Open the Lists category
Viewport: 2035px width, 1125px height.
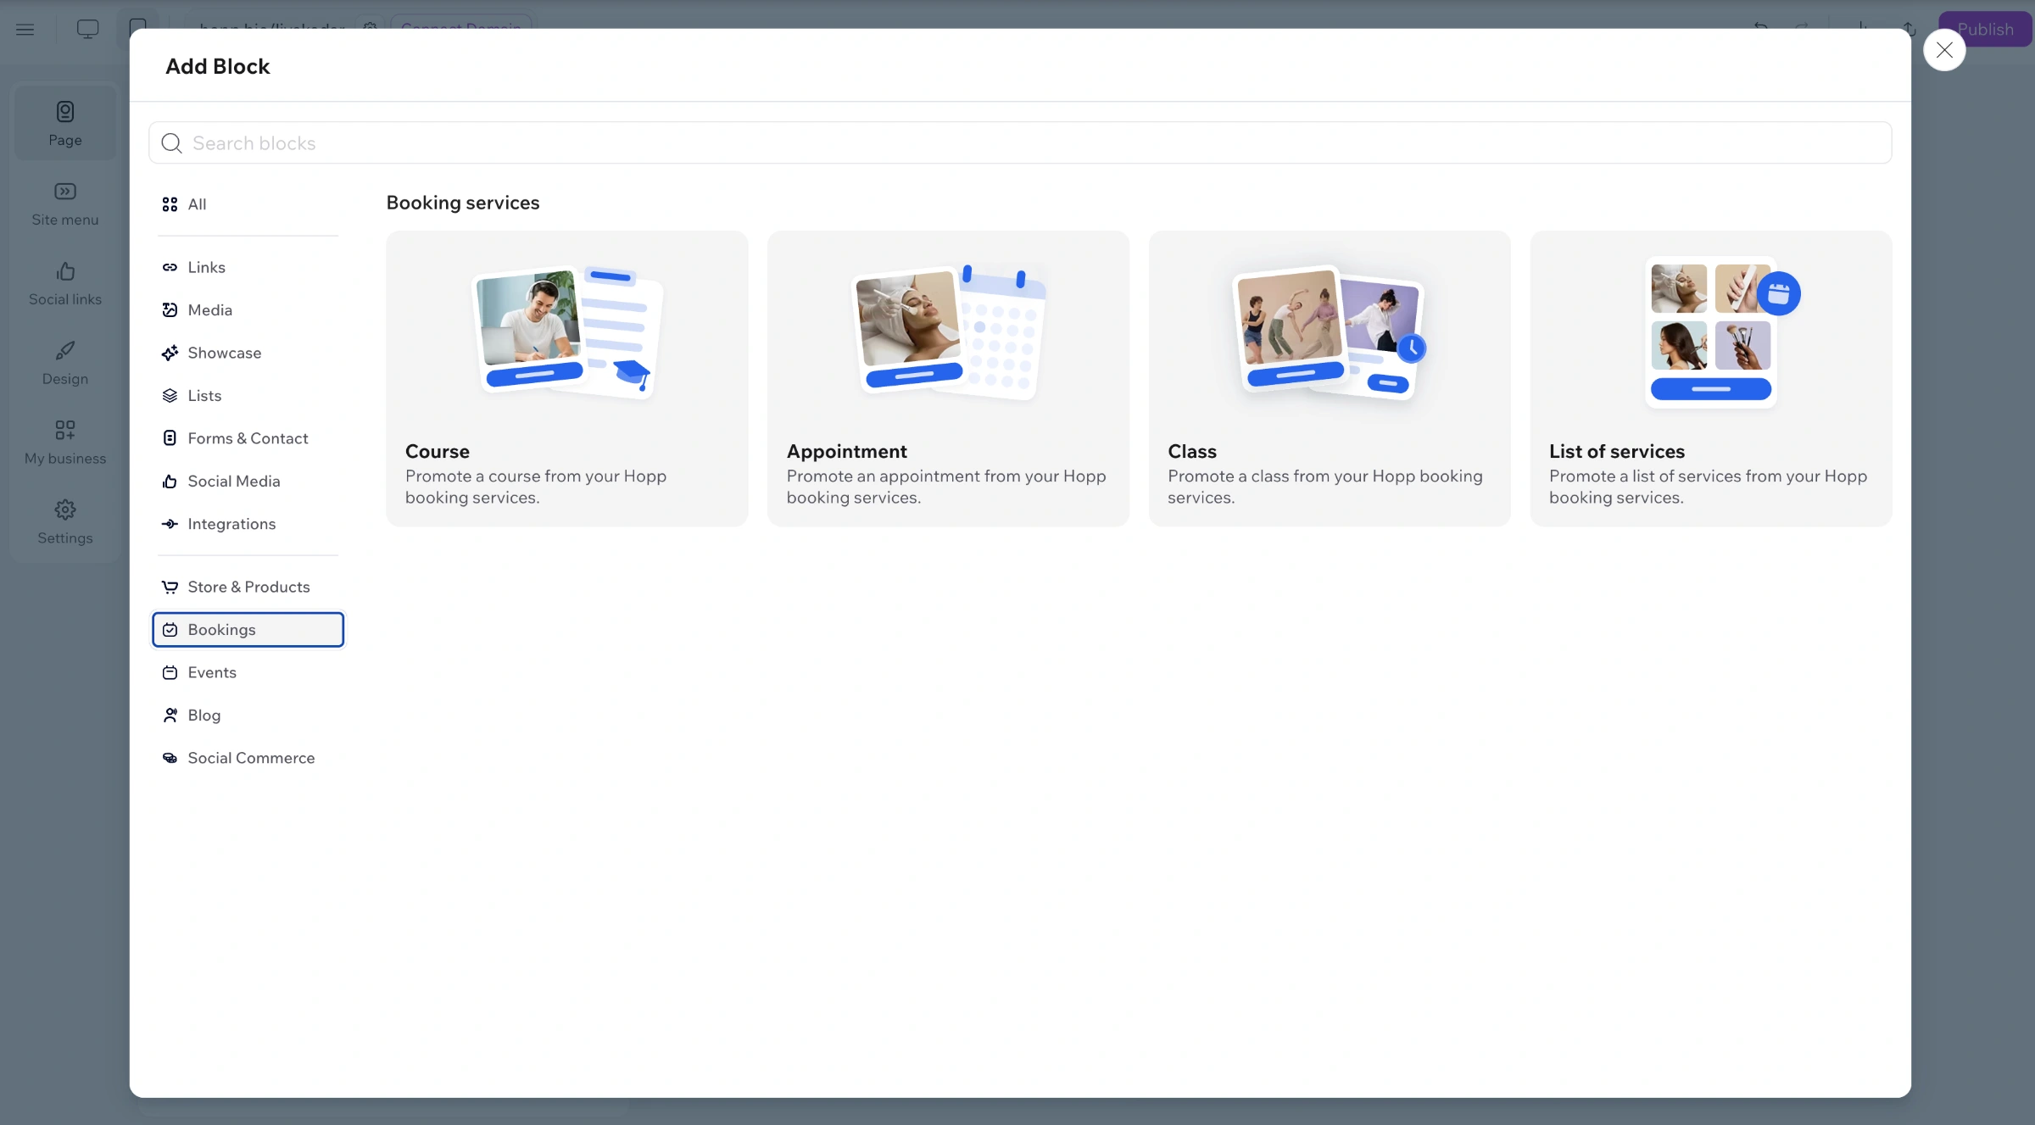coord(248,396)
